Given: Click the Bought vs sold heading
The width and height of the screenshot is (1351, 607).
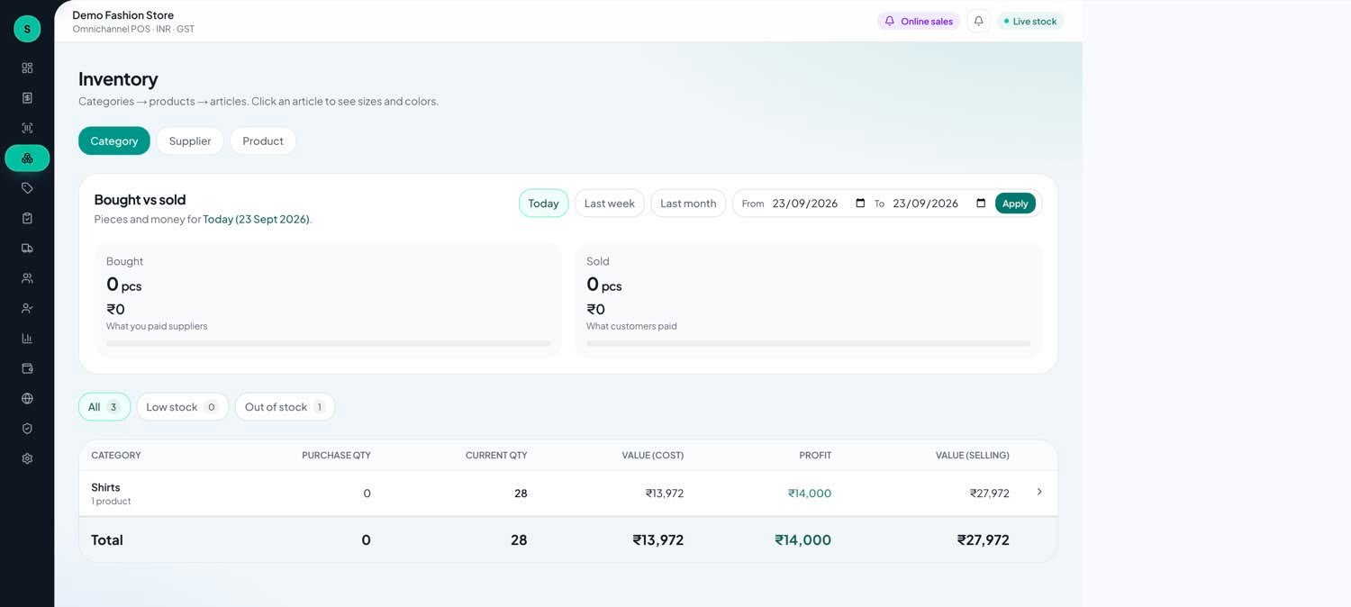Looking at the screenshot, I should 140,199.
